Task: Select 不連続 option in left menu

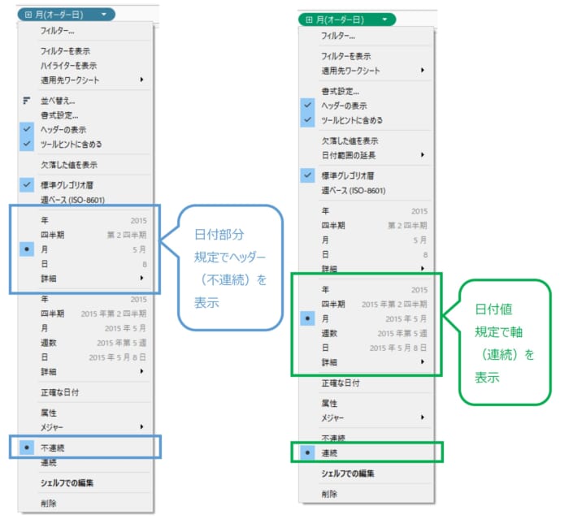Action: [x=85, y=448]
